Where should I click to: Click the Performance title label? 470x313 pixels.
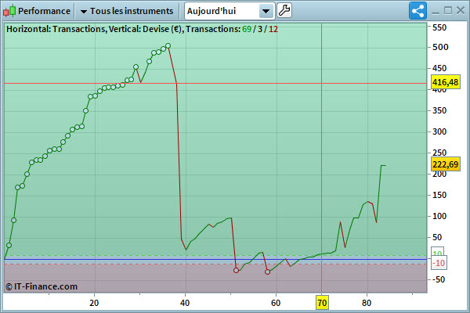[44, 11]
